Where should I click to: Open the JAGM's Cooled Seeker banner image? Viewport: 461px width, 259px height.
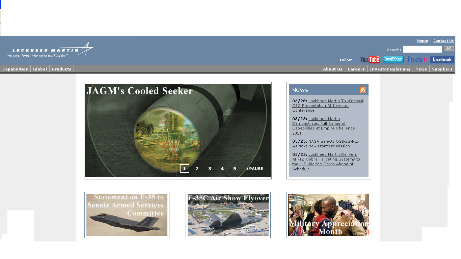pos(178,131)
